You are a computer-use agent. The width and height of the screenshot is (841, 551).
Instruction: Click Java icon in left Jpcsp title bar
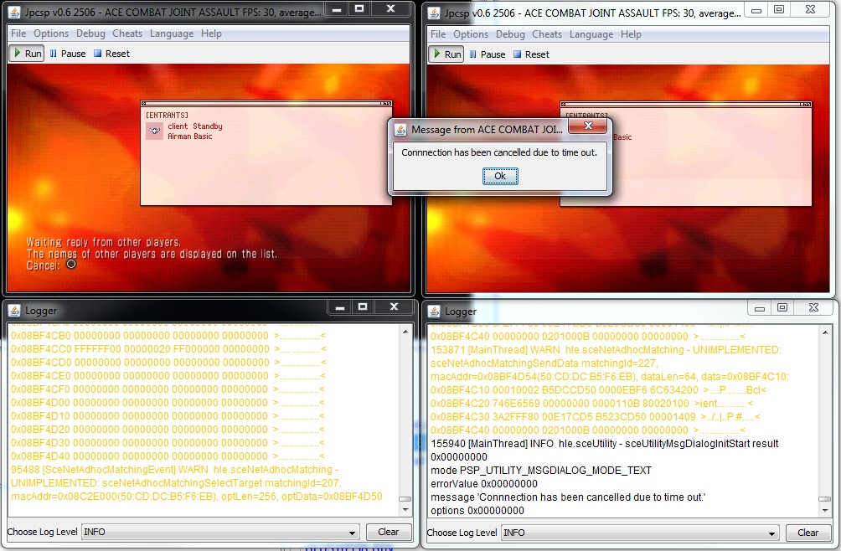tap(14, 12)
